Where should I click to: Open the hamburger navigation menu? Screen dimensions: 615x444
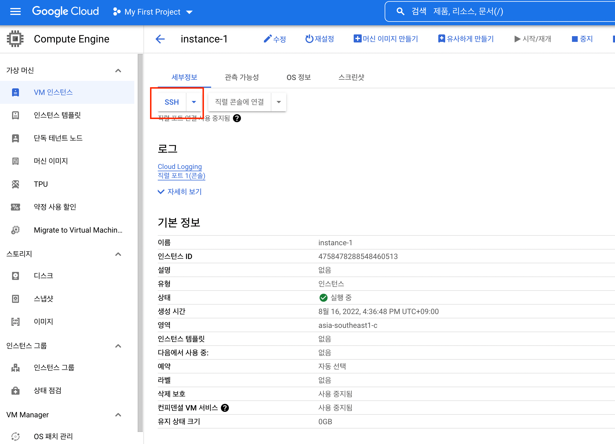coord(15,11)
